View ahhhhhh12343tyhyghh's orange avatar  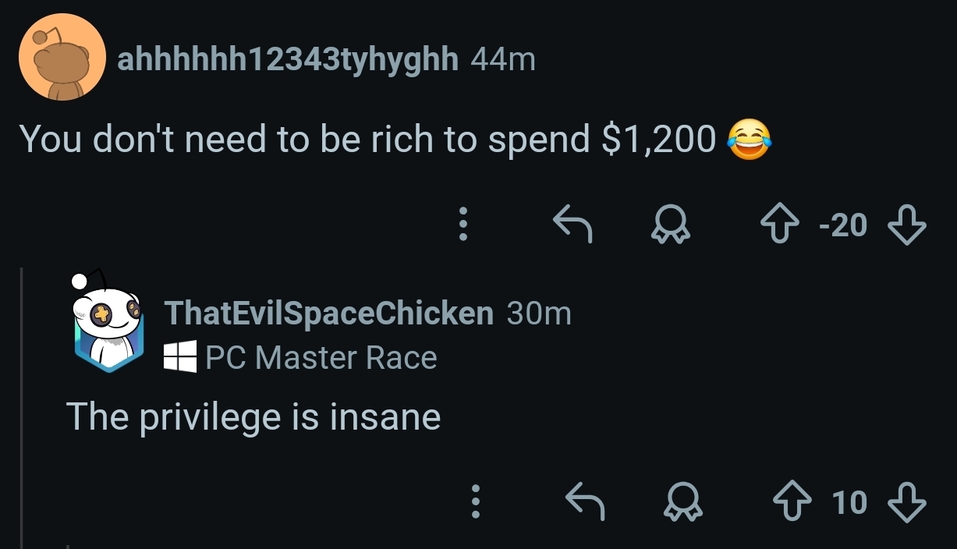click(62, 57)
